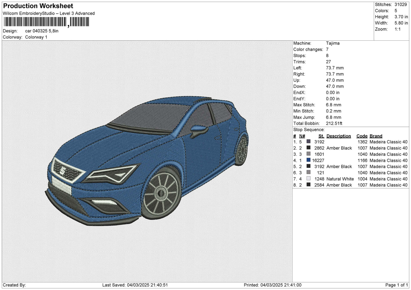Pick the Natural White color swatch
This screenshot has width=411, height=290.
(x=309, y=179)
